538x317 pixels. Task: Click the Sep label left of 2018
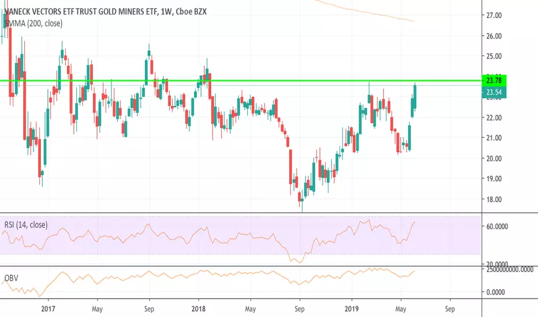(x=150, y=309)
